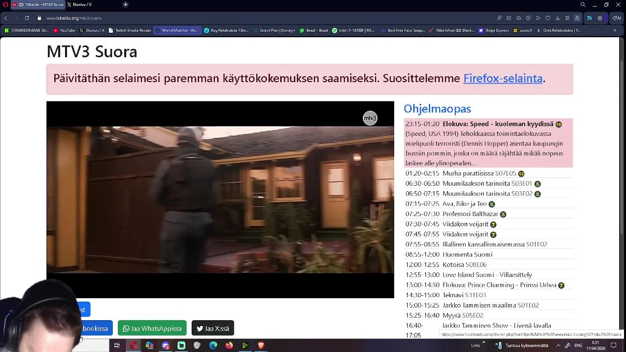
Task: Open the Select Plan Disney+ bookmark
Action: pos(274,30)
